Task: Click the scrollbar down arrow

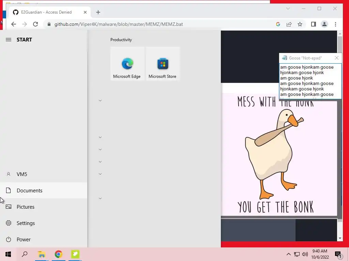Action: click(340, 238)
